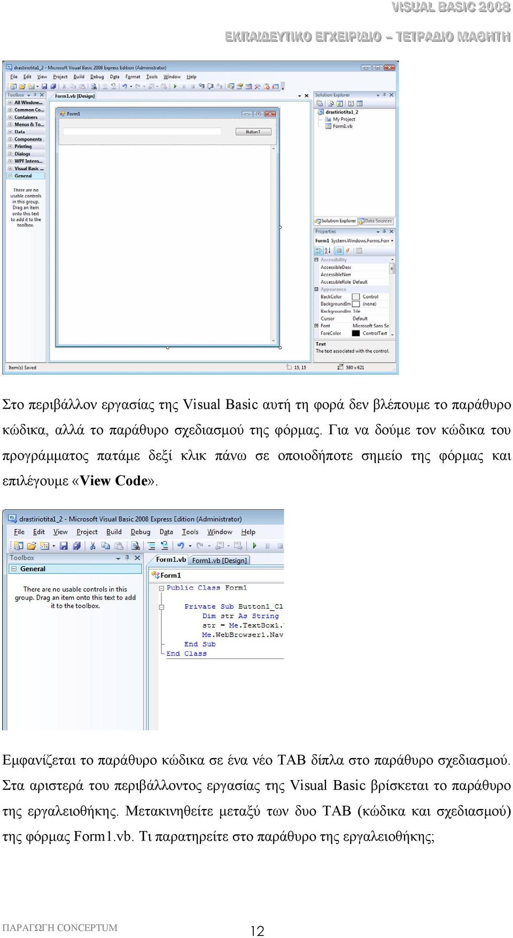Screen dimensions: 513x938
Task: Open Toolbox panel options dropdown in lower window
Action: coord(118,558)
